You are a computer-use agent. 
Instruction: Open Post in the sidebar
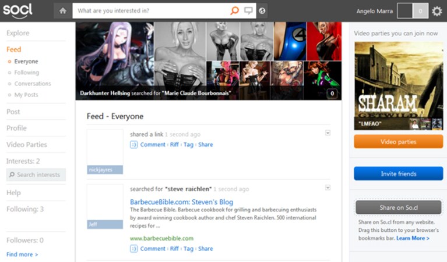pos(13,112)
